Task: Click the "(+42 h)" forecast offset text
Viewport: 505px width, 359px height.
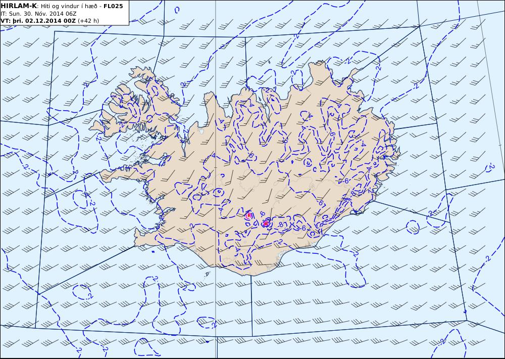Action: pos(88,21)
